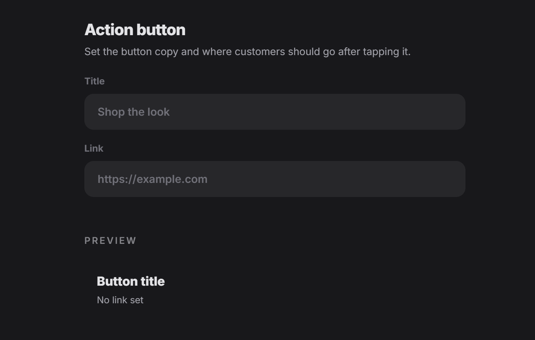Click the word "customers" in the description

click(260, 52)
